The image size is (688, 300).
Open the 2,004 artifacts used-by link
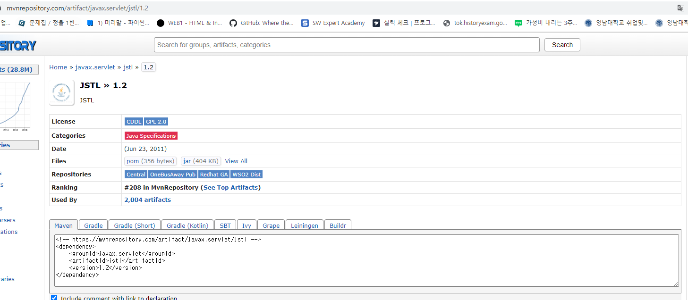tap(148, 200)
